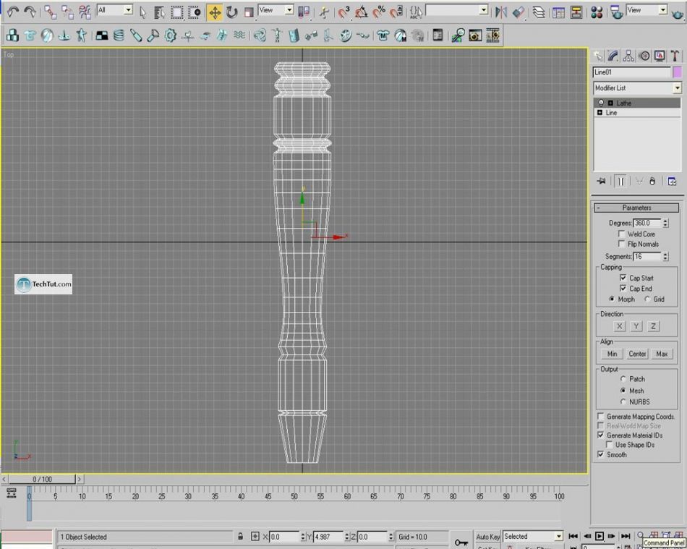Image resolution: width=687 pixels, height=549 pixels.
Task: Click the Mirror tool icon
Action: [x=500, y=12]
